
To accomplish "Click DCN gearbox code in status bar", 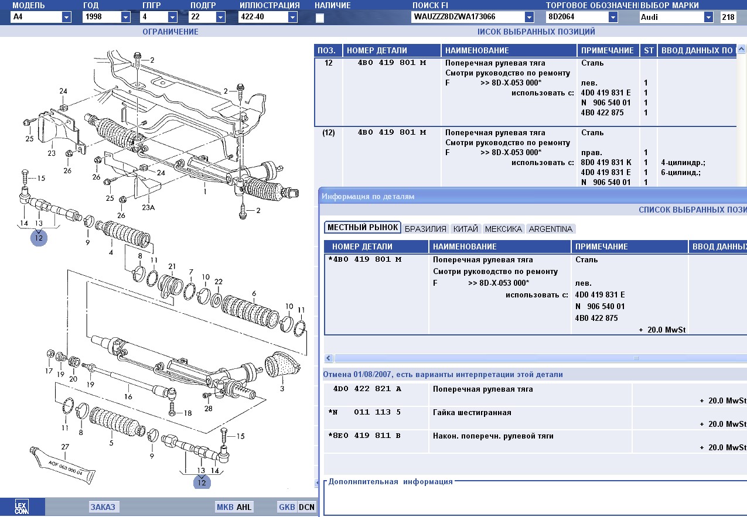I will 306,507.
